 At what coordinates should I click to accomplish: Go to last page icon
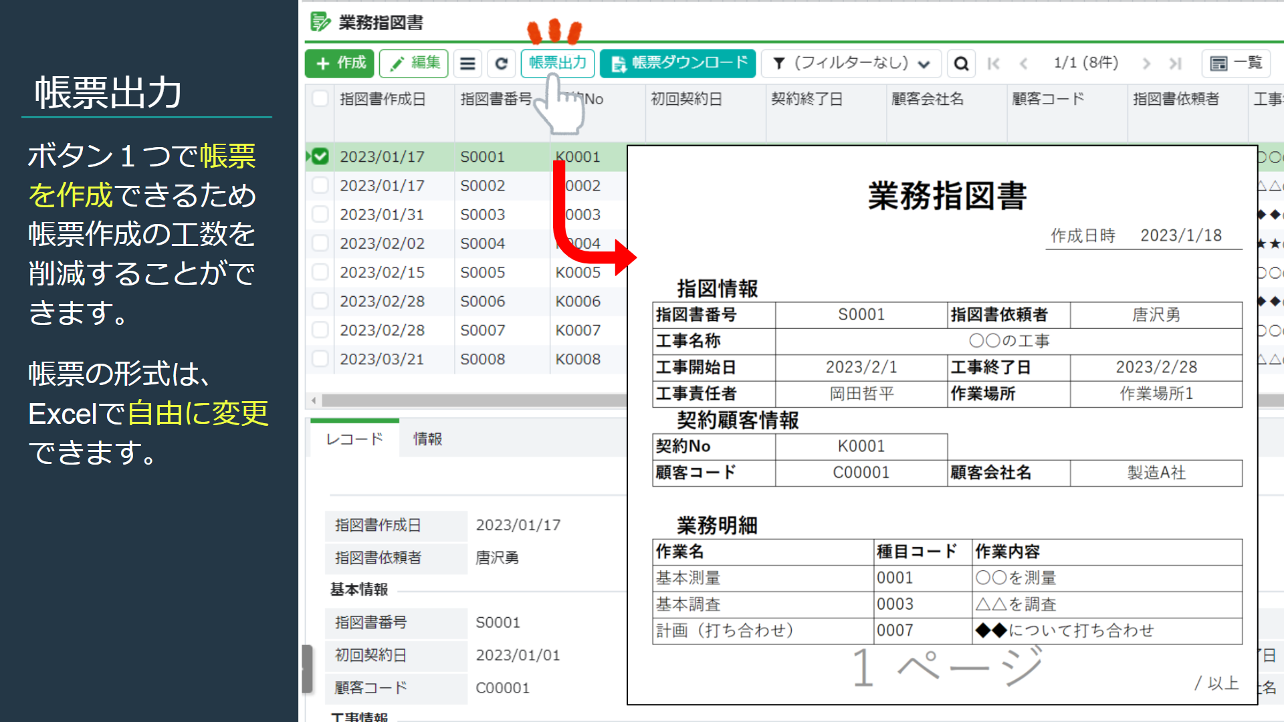(x=1175, y=64)
